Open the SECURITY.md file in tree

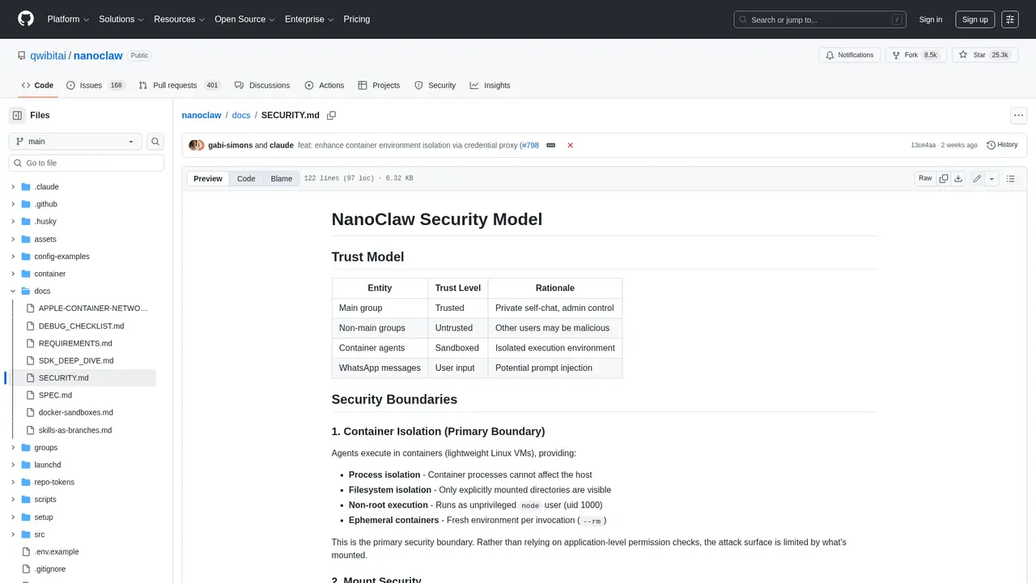click(86, 378)
